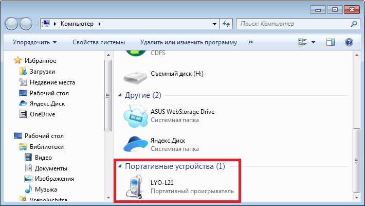Select the removable disk (H:) icon
Screen dimensions: 365x206
coord(136,75)
